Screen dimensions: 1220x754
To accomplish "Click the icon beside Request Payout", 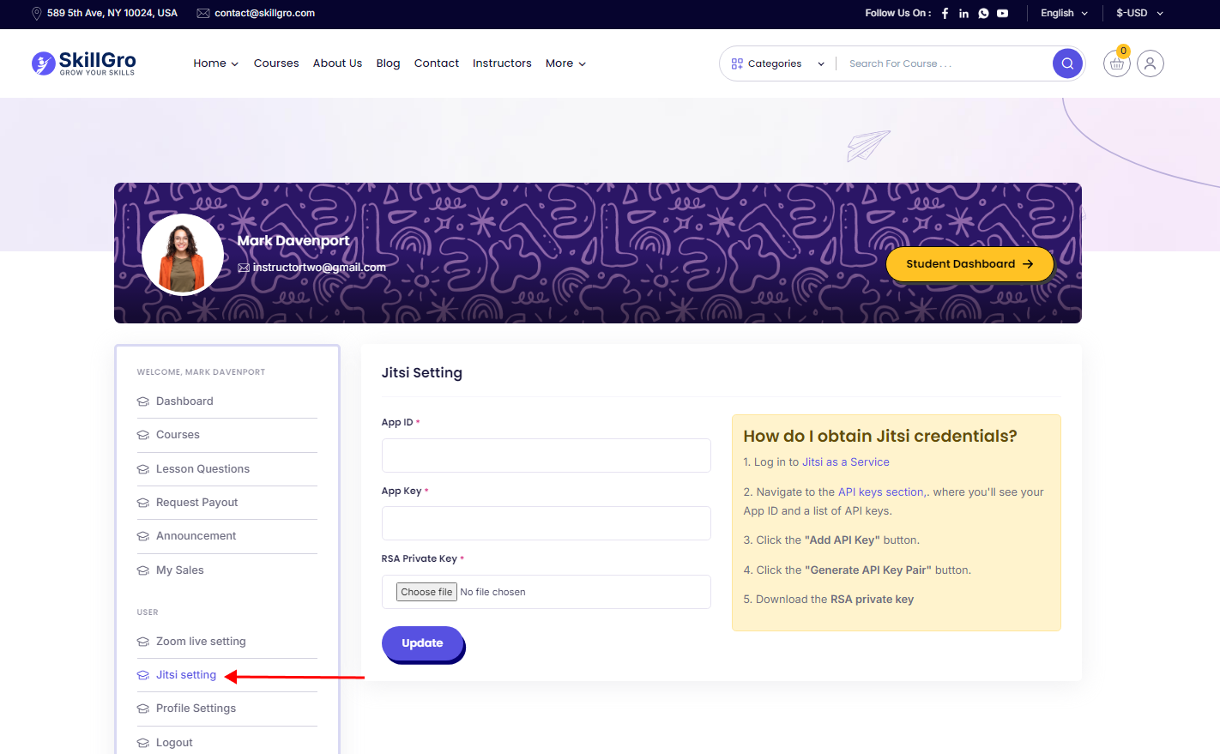I will click(x=143, y=503).
